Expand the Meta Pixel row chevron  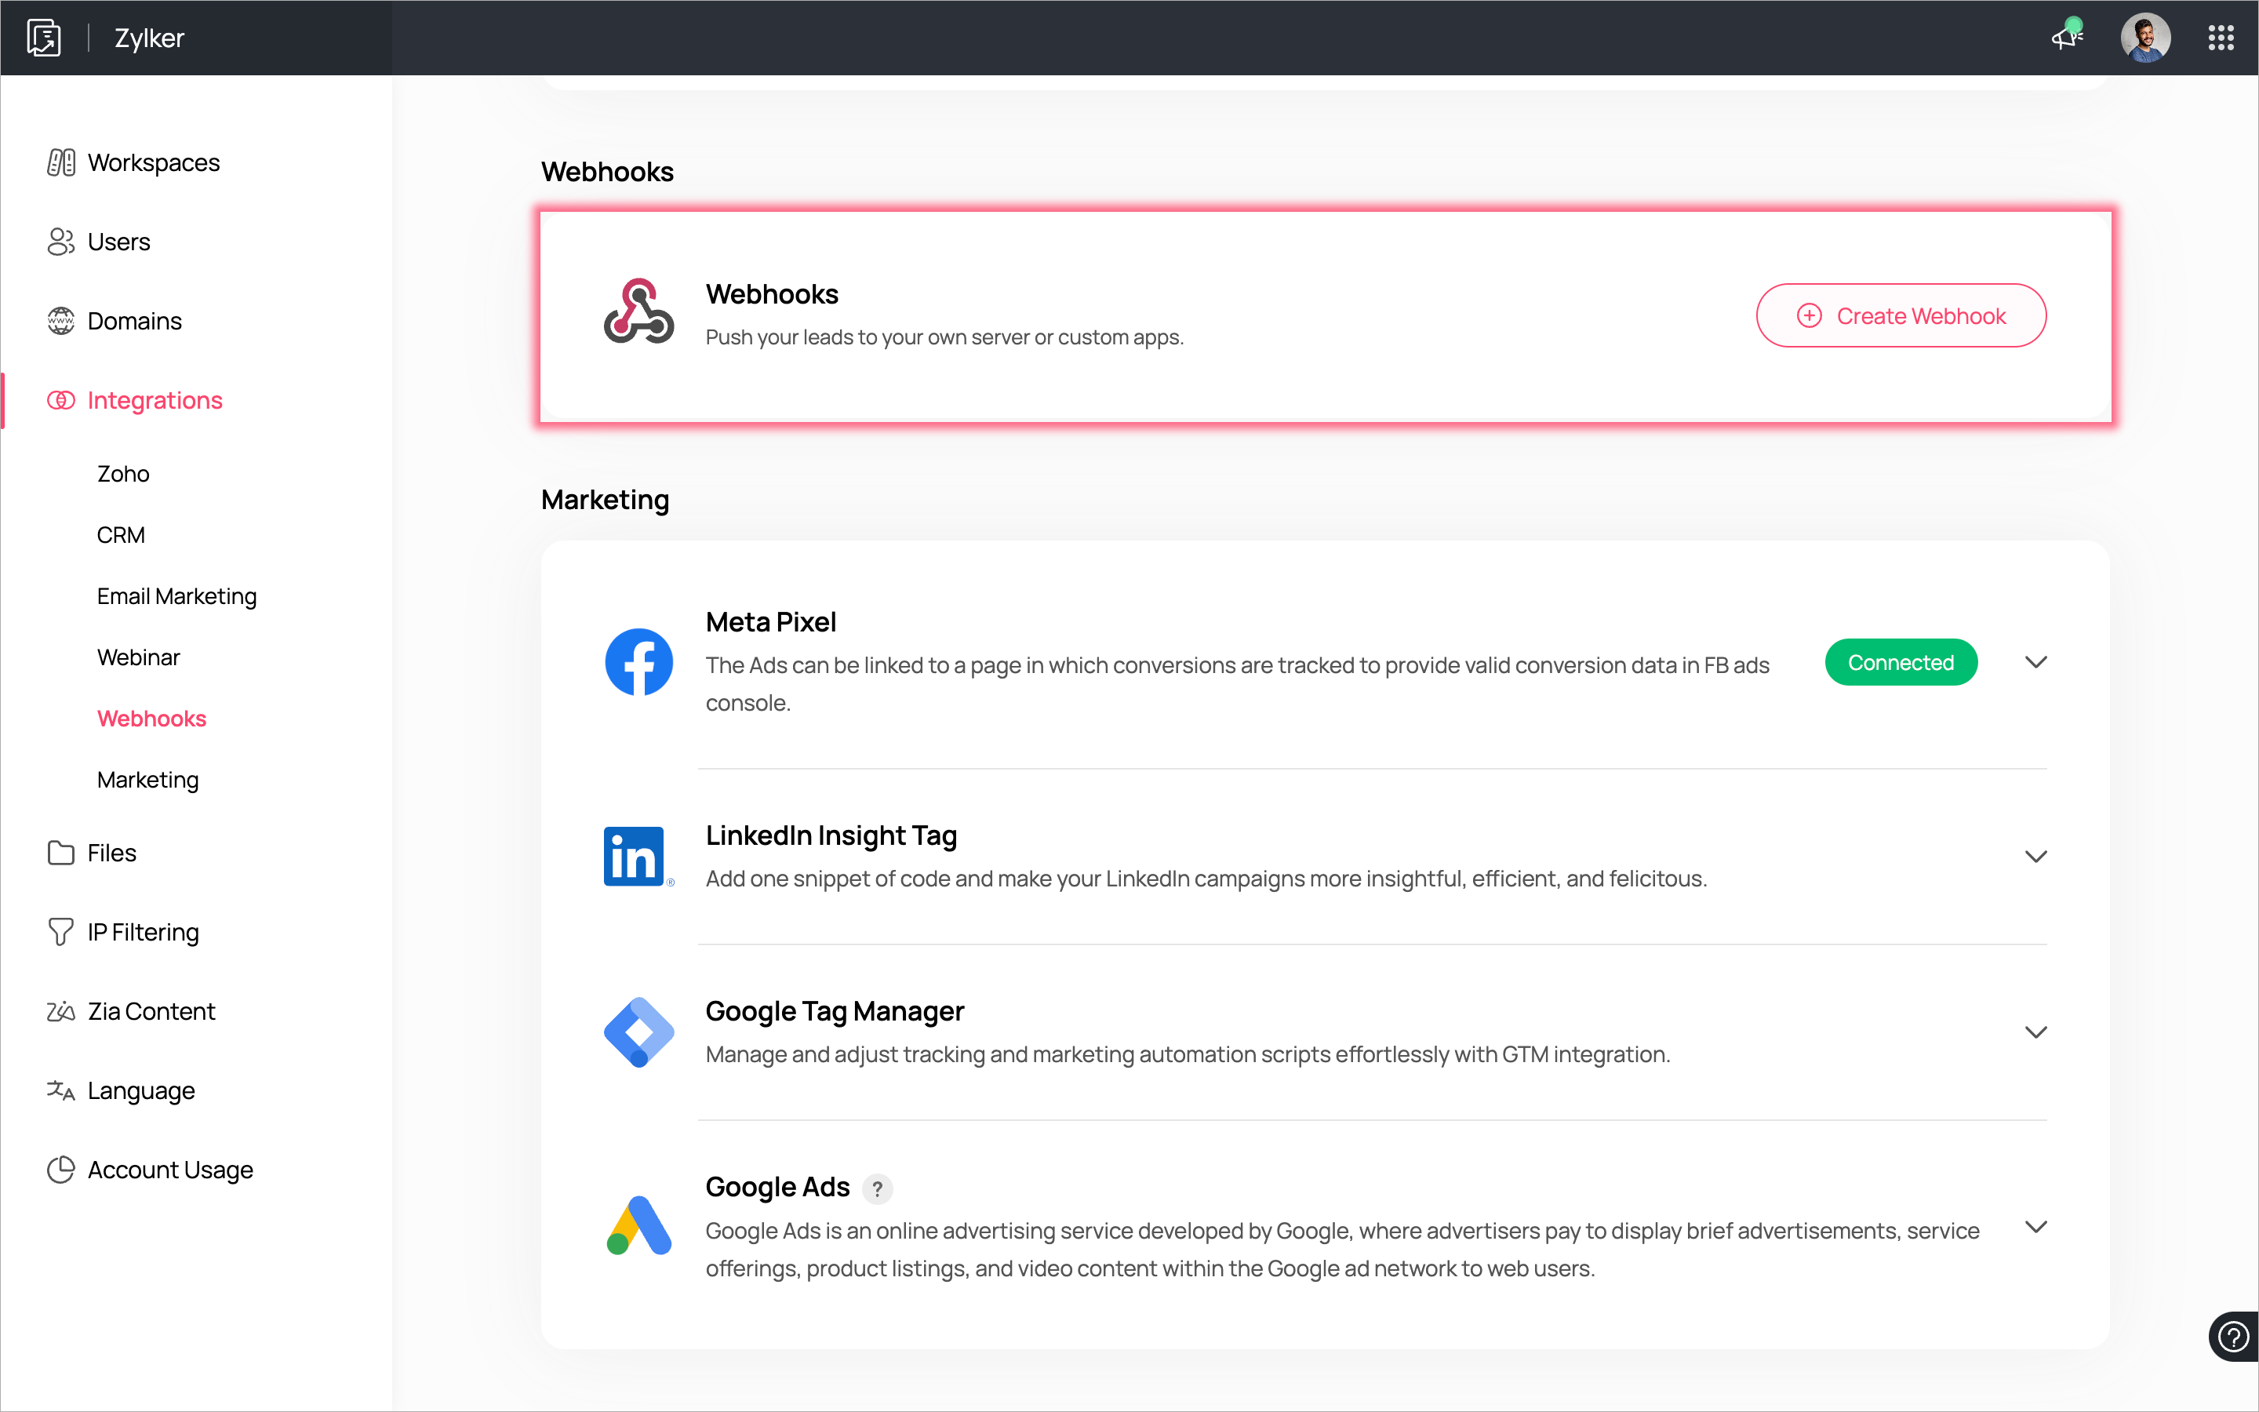coord(2036,662)
